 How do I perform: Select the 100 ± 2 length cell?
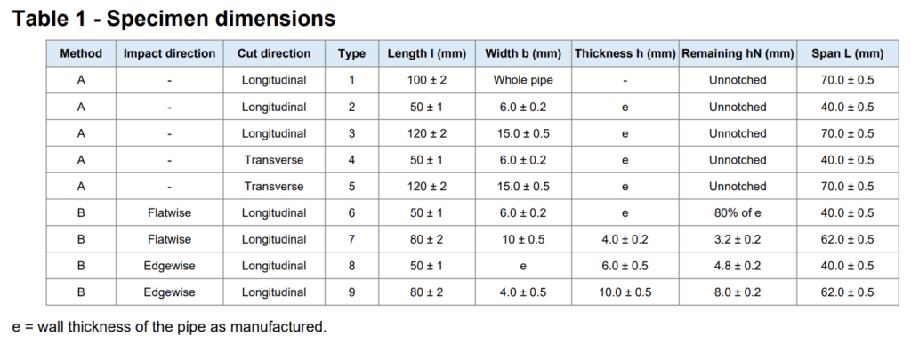[x=427, y=80]
